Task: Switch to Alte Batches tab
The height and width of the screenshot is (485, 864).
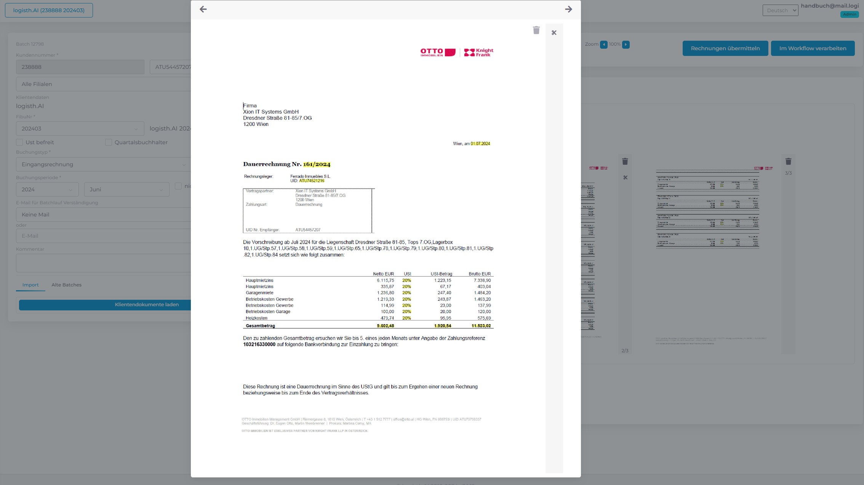Action: click(x=66, y=285)
